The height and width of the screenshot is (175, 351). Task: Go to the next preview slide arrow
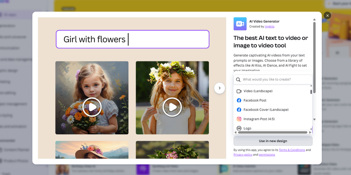point(219,88)
